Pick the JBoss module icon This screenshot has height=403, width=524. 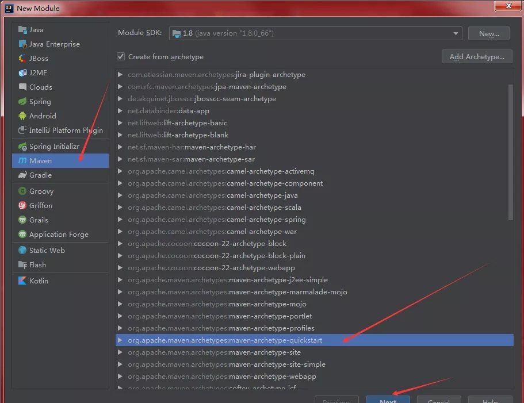tap(22, 59)
